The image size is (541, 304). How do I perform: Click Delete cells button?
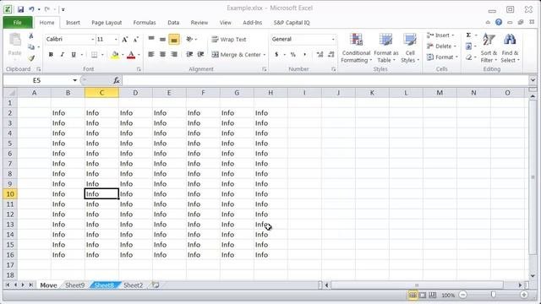(x=441, y=46)
